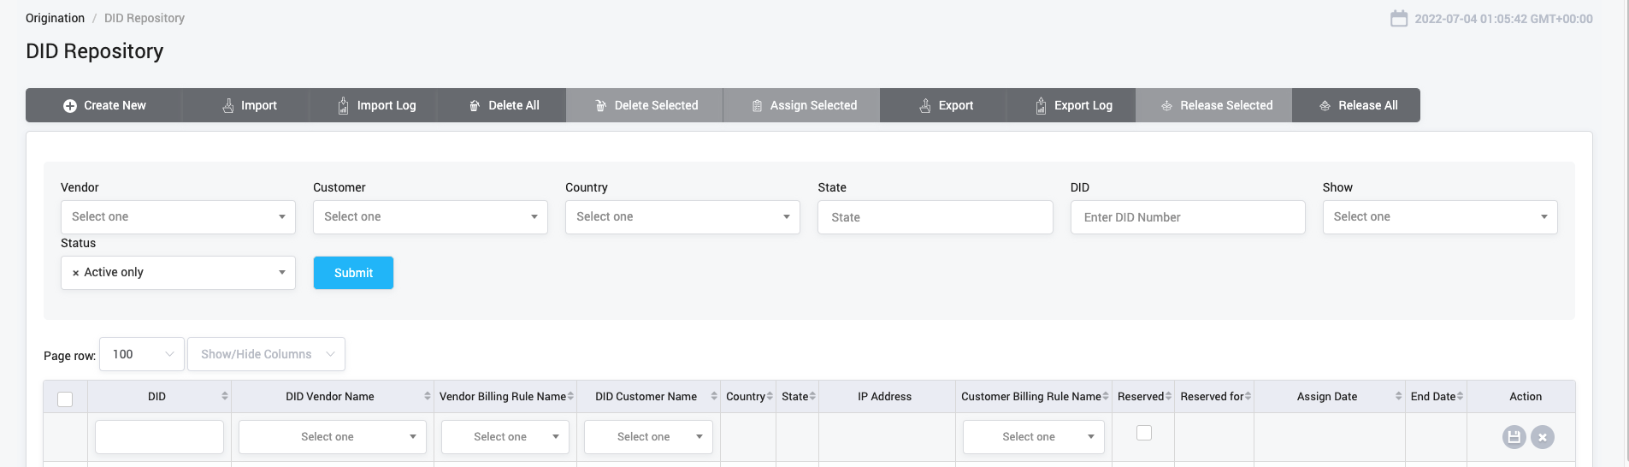The height and width of the screenshot is (467, 1629).
Task: Open the Export Log toolbar item
Action: (x=1071, y=105)
